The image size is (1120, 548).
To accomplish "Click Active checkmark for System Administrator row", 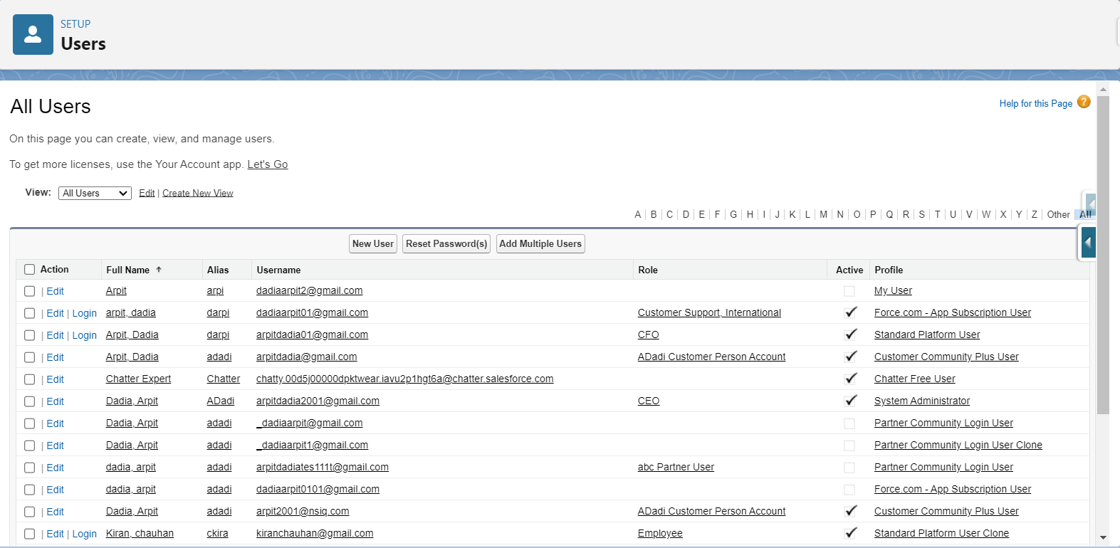I will [x=850, y=401].
